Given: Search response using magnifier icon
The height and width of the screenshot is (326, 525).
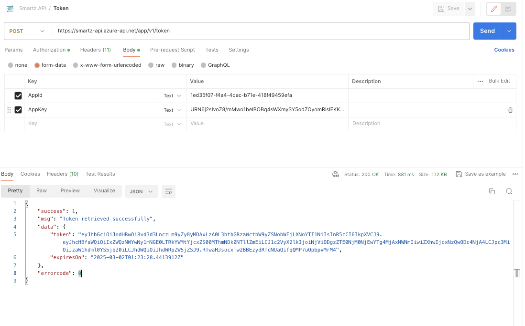Looking at the screenshot, I should click(509, 191).
